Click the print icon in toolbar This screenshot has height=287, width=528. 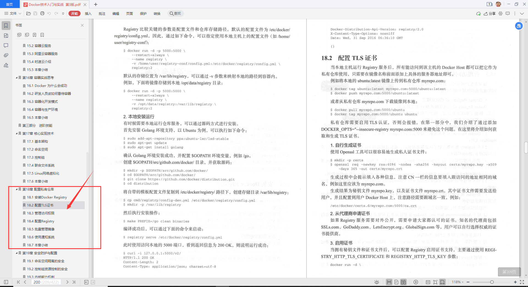pos(42,13)
